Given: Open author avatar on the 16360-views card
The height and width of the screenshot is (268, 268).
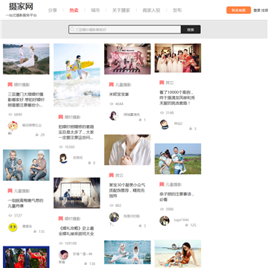Looking at the screenshot, I should [63, 159].
